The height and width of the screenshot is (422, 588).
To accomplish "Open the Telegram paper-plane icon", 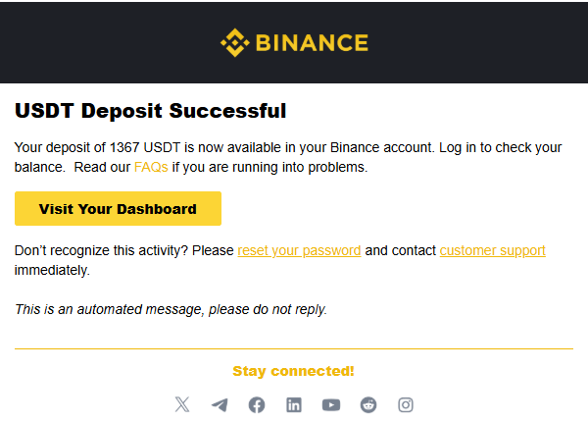I will 220,404.
